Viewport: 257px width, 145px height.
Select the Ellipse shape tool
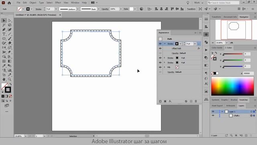click(x=4, y=39)
